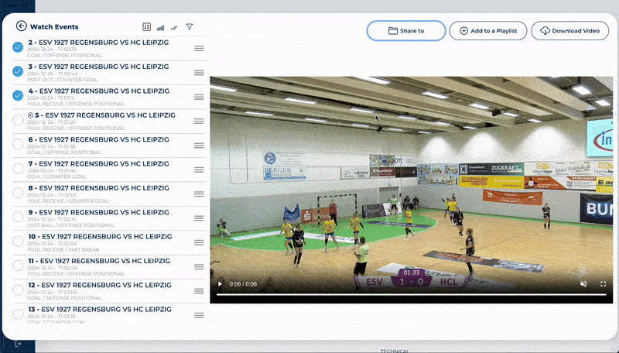Image resolution: width=619 pixels, height=353 pixels.
Task: Mute the video using the speaker icon
Action: click(x=583, y=284)
